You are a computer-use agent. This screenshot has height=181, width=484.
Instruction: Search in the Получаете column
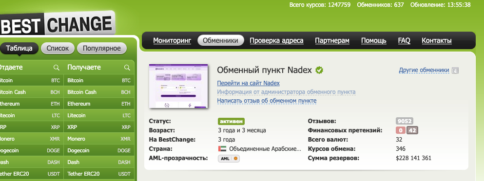(x=127, y=68)
